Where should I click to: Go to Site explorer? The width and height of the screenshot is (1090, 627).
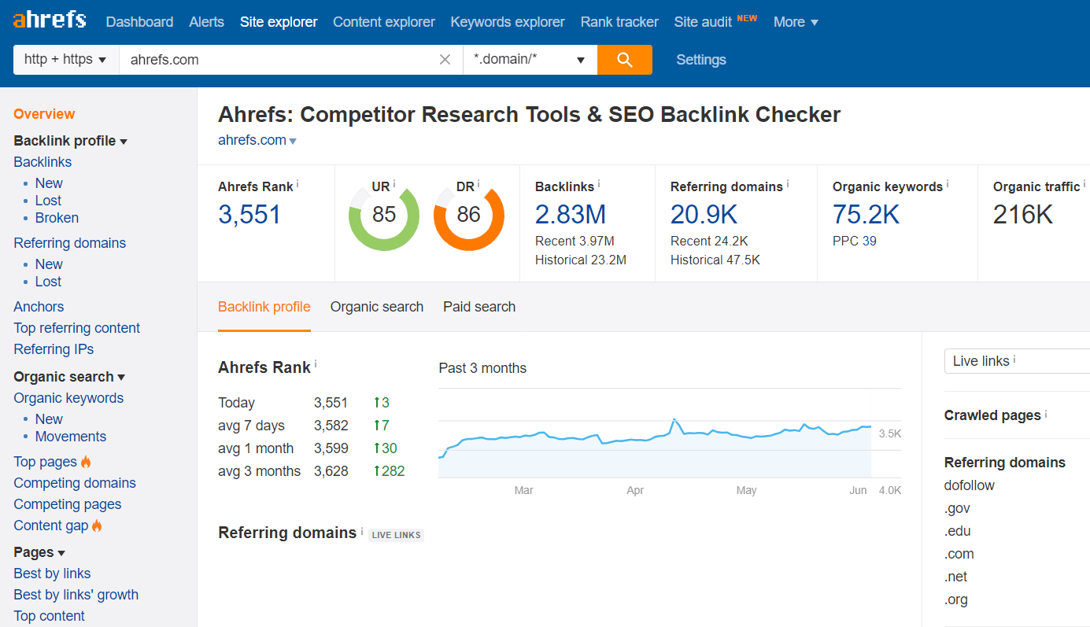(x=279, y=22)
